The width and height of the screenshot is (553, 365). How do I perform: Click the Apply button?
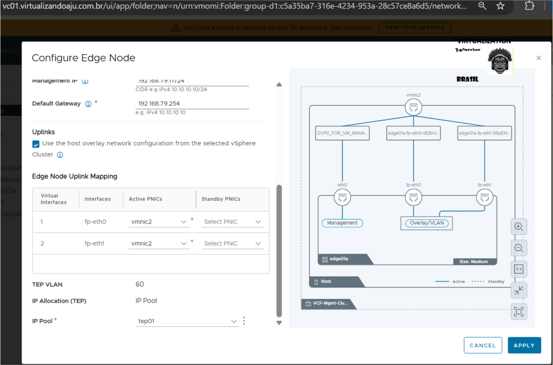click(524, 345)
